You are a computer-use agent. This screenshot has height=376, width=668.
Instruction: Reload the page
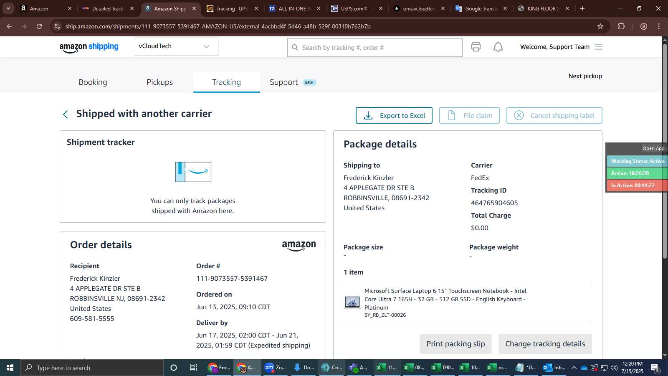coord(39,26)
